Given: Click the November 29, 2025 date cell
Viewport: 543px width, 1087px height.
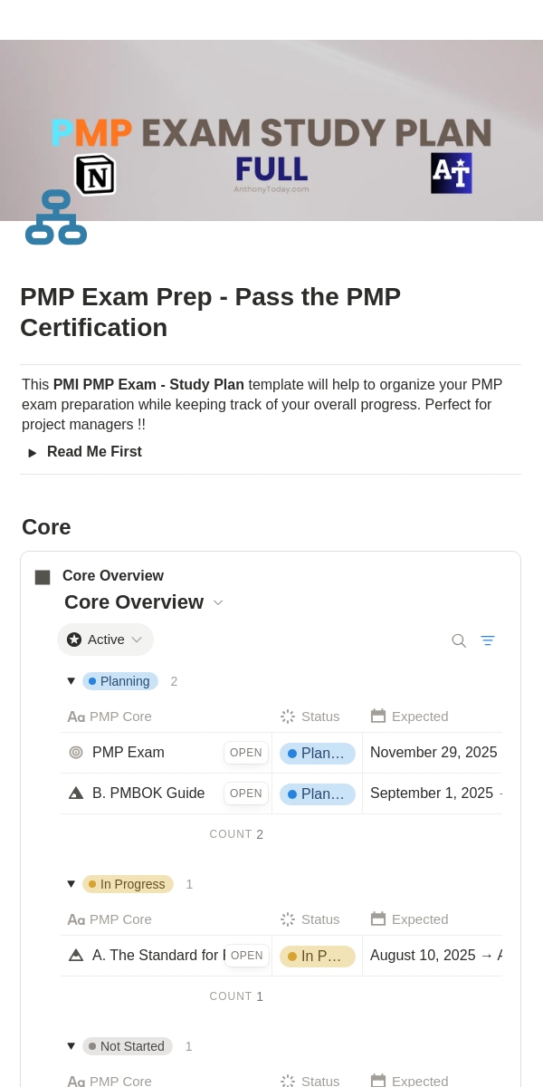Looking at the screenshot, I should pos(433,752).
